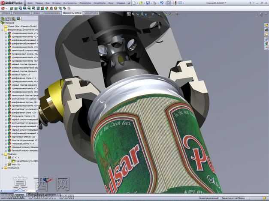Click the SolidWorks logo button
Viewport: 269px width, 201px height.
[12, 3]
